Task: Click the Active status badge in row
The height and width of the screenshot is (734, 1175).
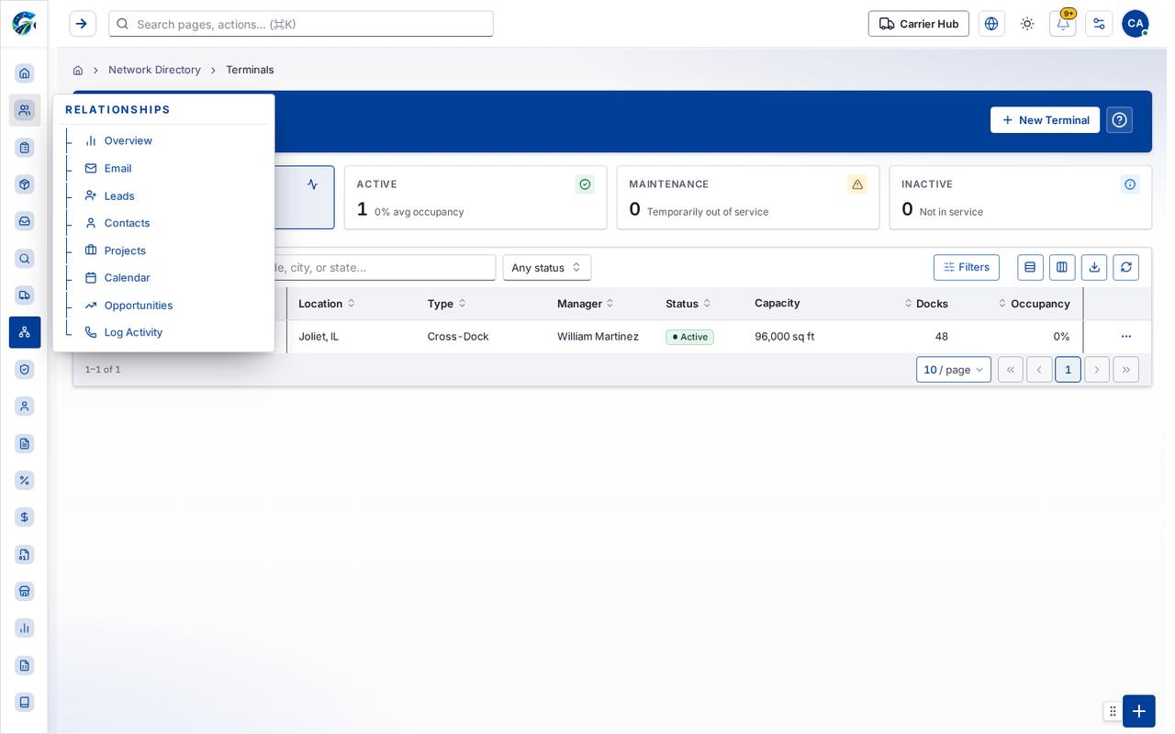Action: [689, 337]
